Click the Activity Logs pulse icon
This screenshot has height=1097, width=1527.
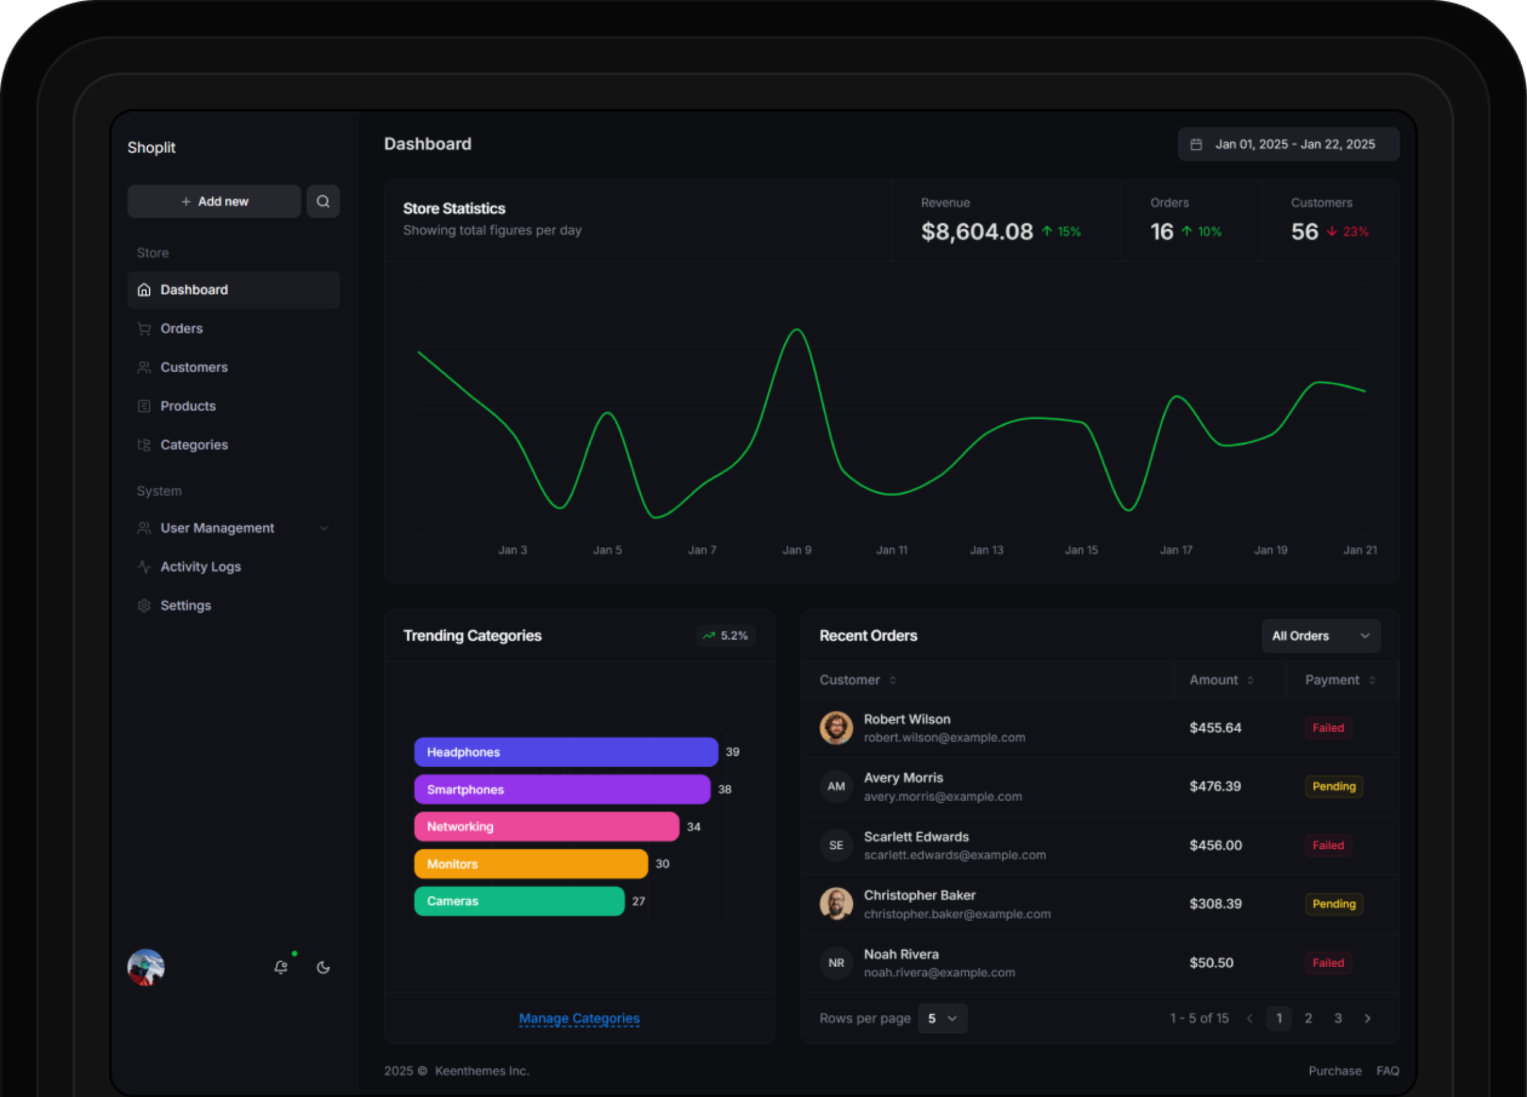144,567
